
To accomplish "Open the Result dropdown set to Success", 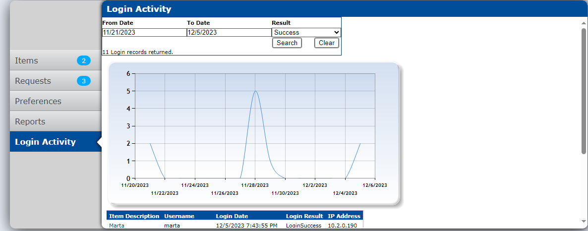I will point(306,33).
